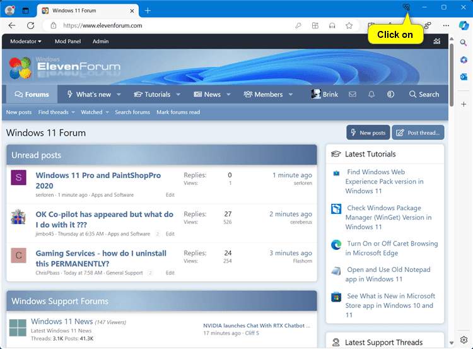Open Windows 11 Pro and PaintShopPro 2020 thread

pos(98,180)
